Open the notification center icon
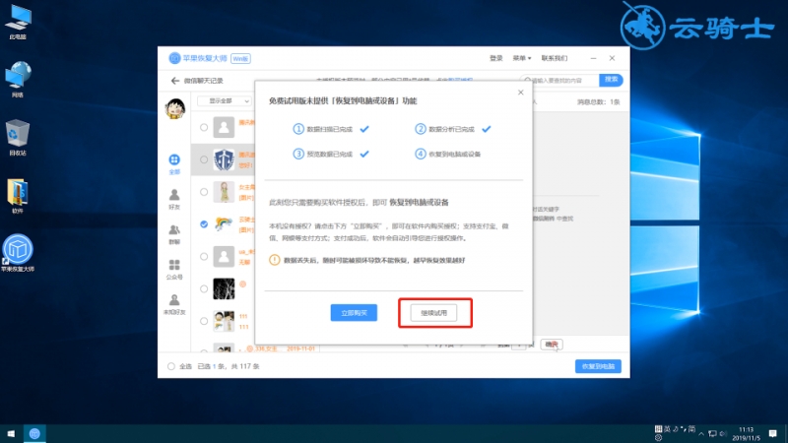 (773, 433)
